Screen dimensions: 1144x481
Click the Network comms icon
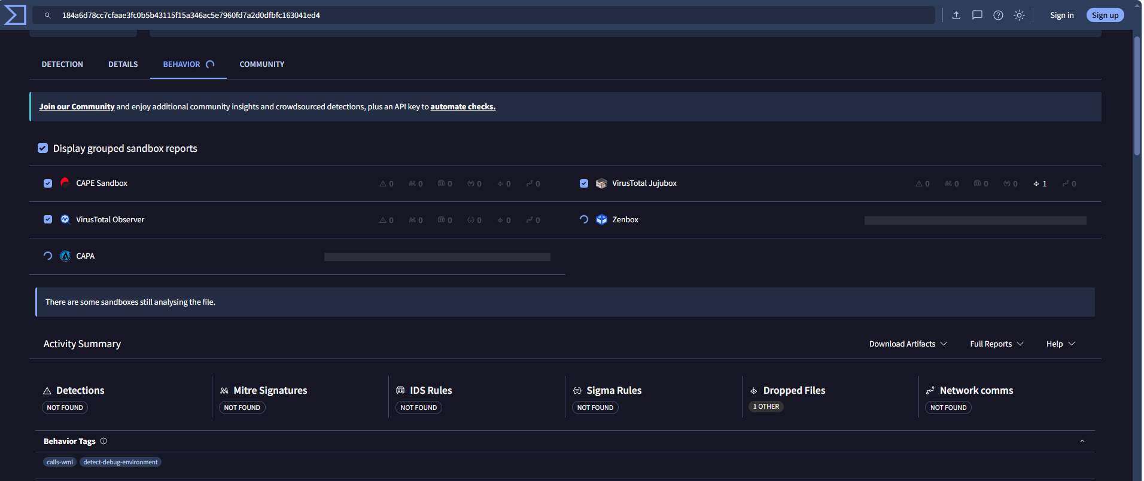point(930,391)
